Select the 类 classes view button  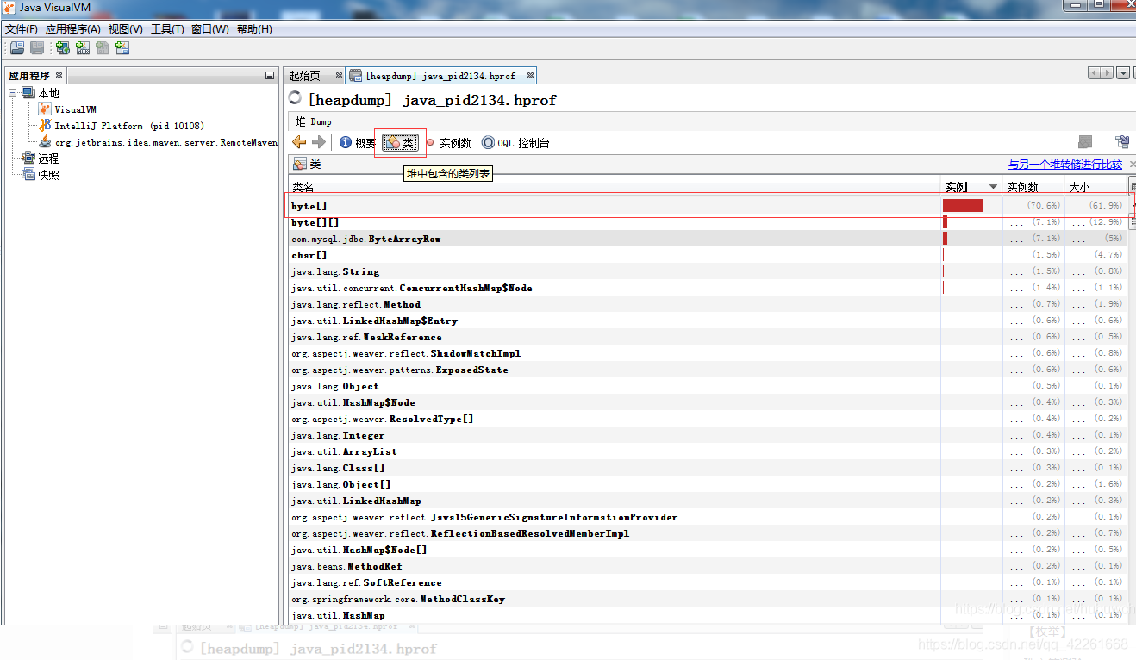(400, 143)
